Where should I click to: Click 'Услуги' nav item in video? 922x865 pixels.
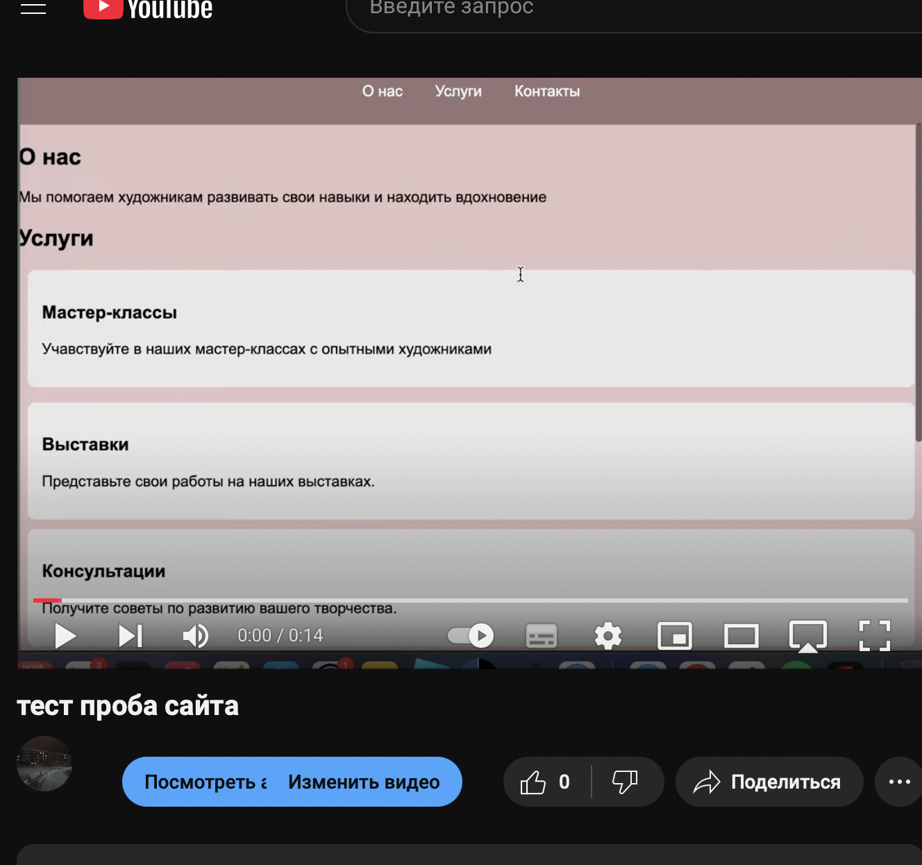[458, 92]
